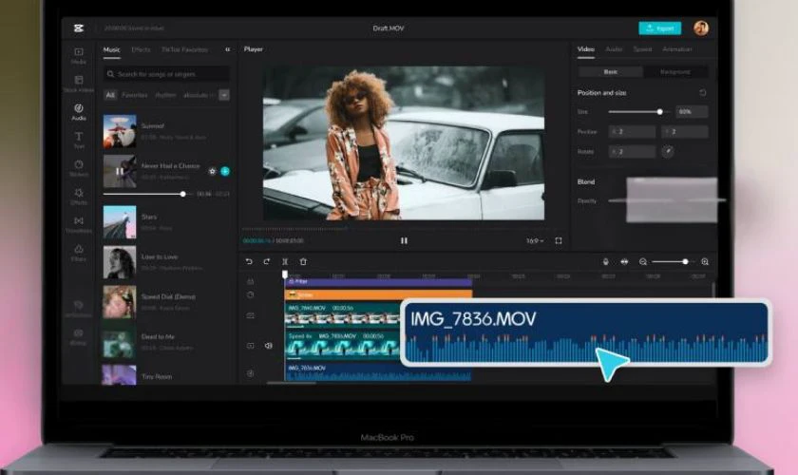Click the undo arrow in timeline toolbar
The height and width of the screenshot is (475, 798).
(249, 261)
